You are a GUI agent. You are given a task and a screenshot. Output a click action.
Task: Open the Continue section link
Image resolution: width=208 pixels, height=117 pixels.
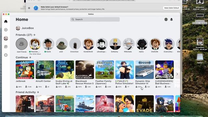23,58
